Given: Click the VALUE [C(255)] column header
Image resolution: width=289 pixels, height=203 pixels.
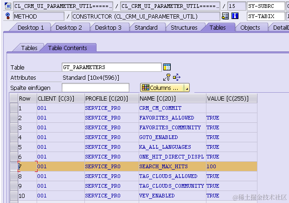Looking at the screenshot, I should 231,99.
